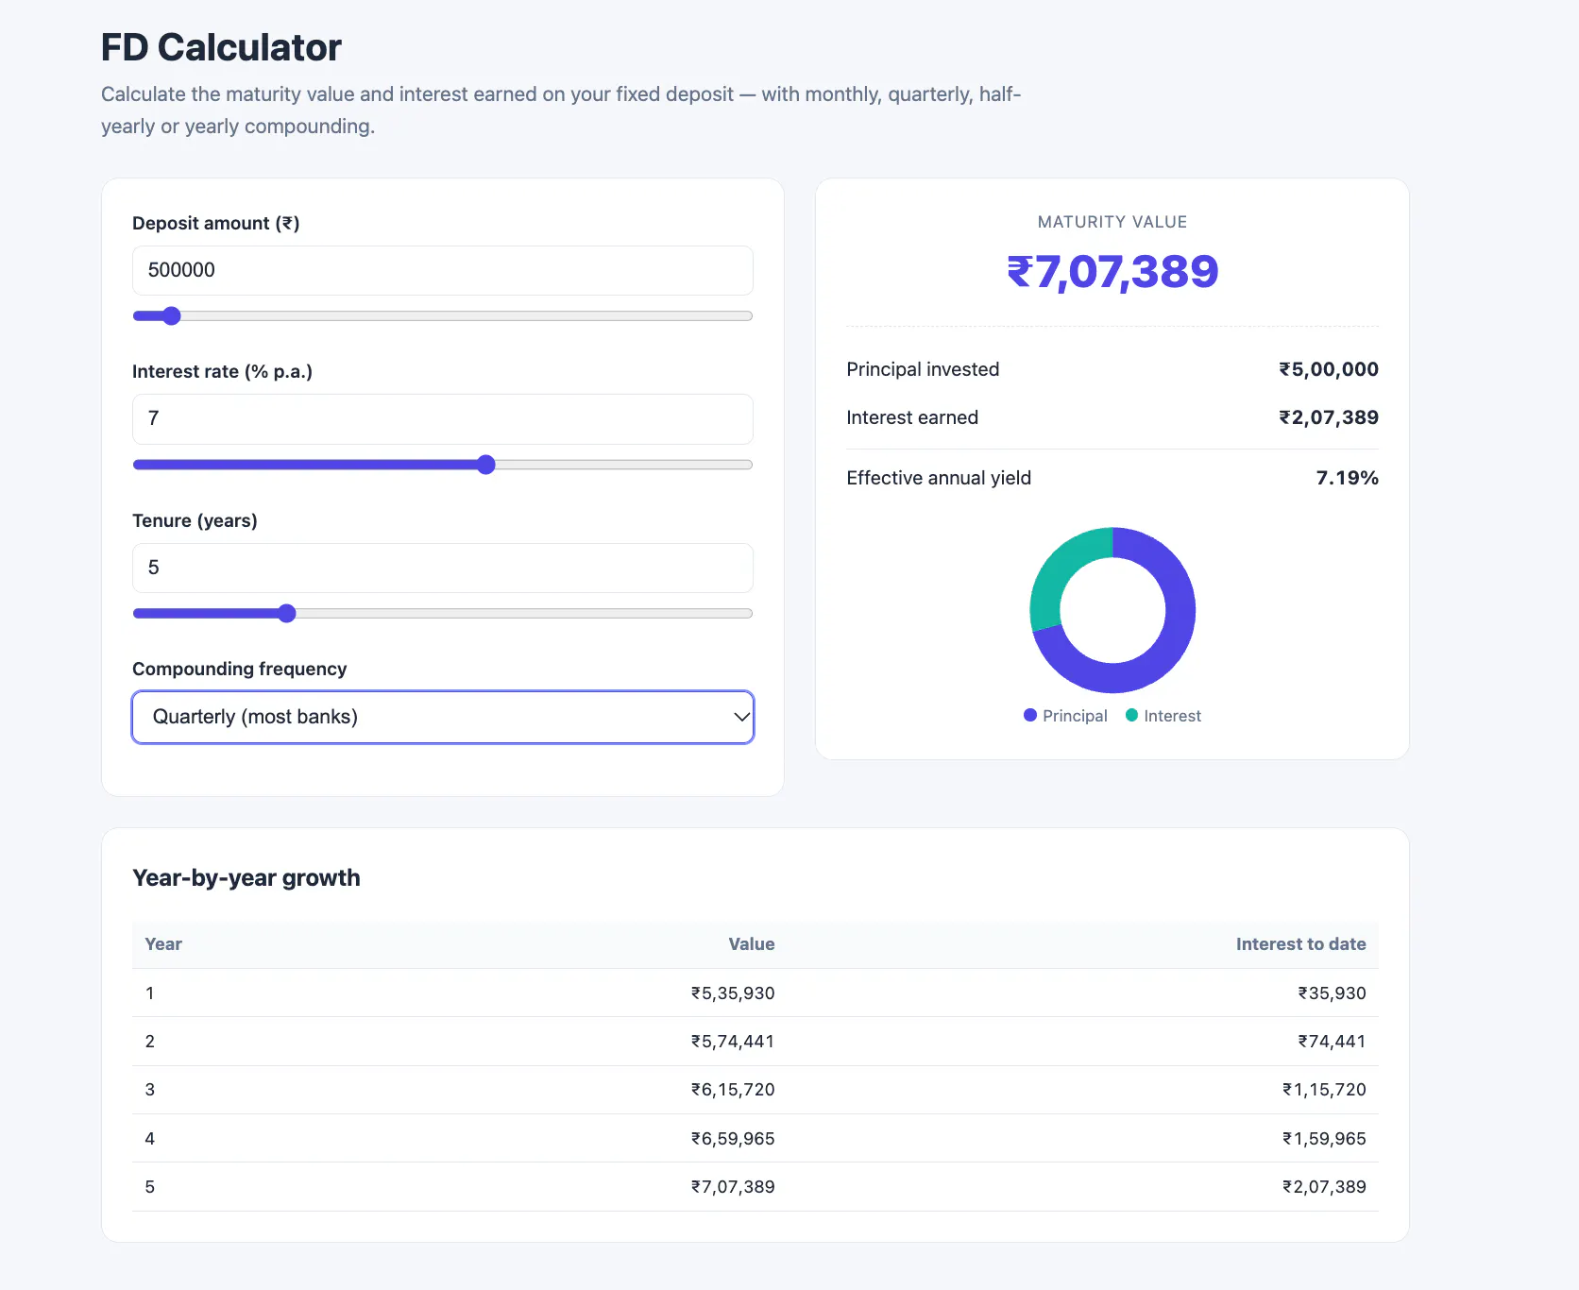Click the Compounding frequency label
Viewport: 1579px width, 1290px height.
tap(240, 669)
